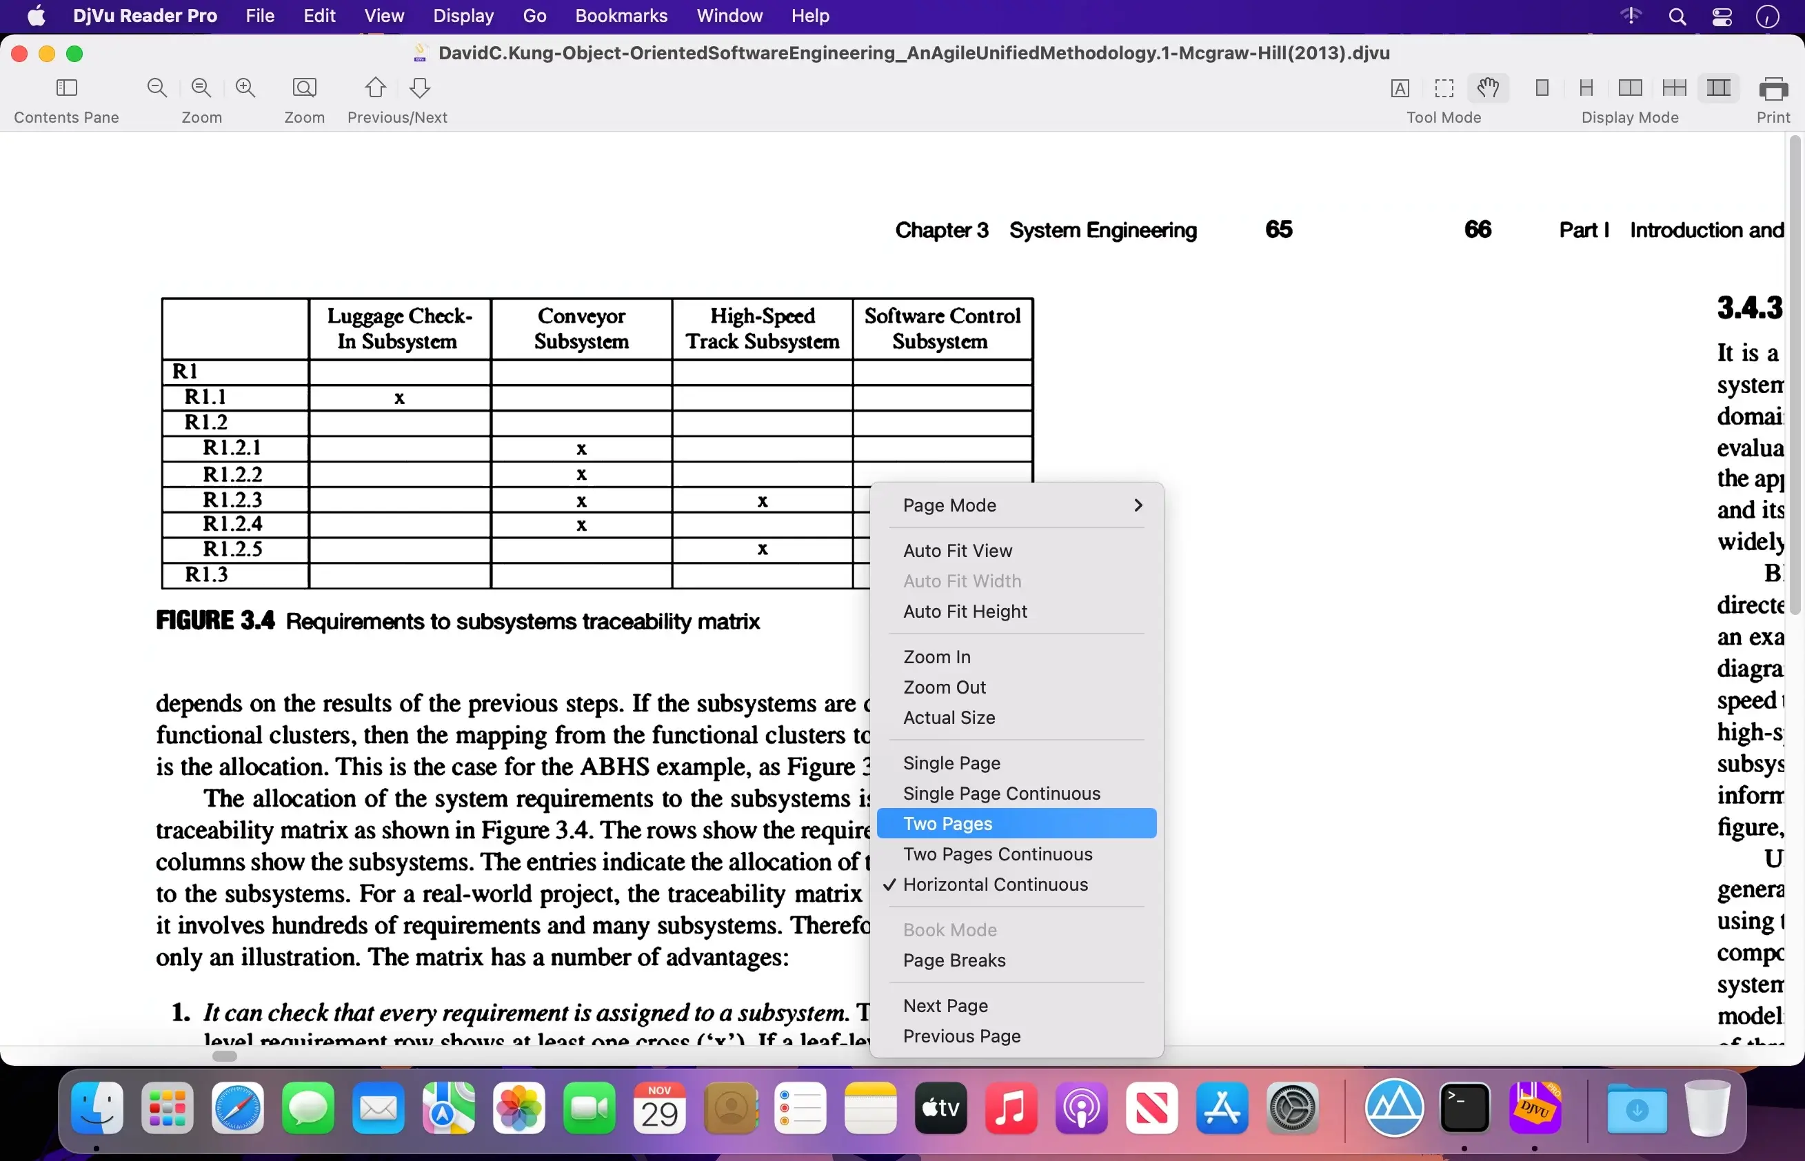
Task: Go to previous page with up arrow
Action: [376, 88]
